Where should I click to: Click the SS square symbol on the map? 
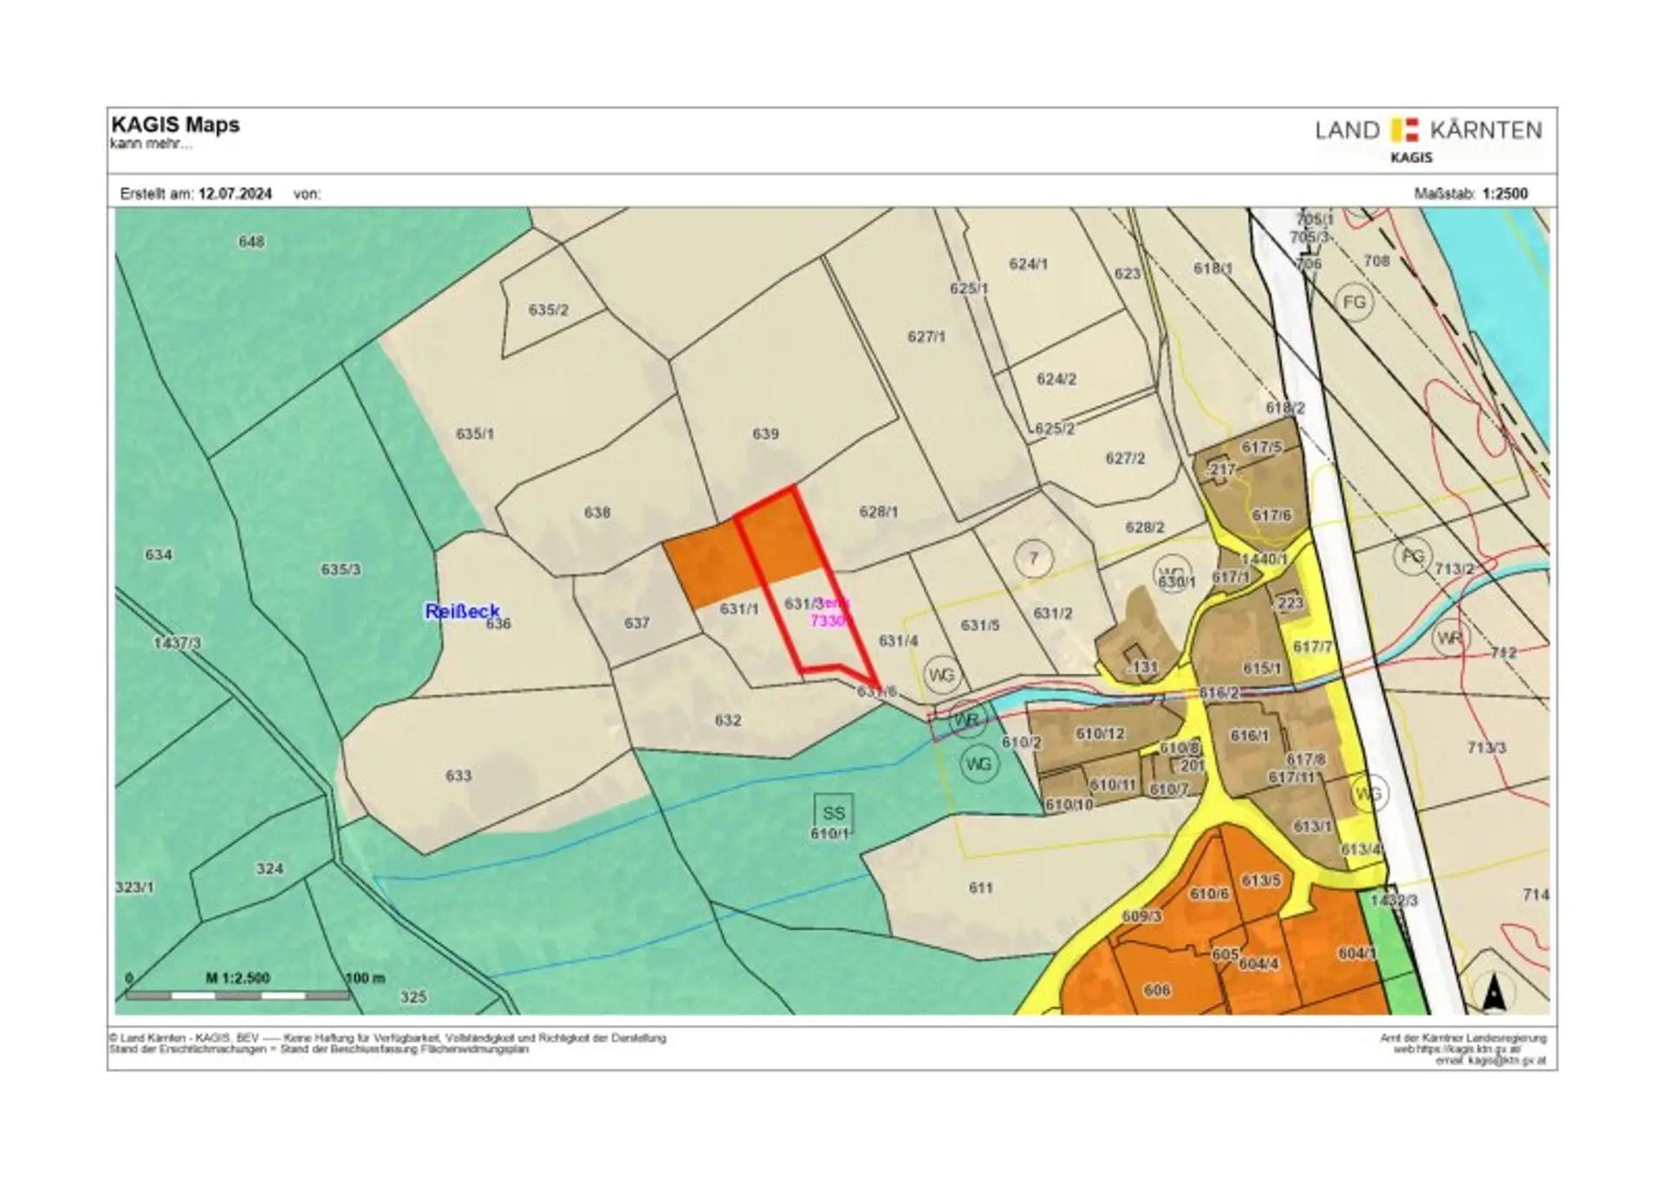[x=833, y=812]
